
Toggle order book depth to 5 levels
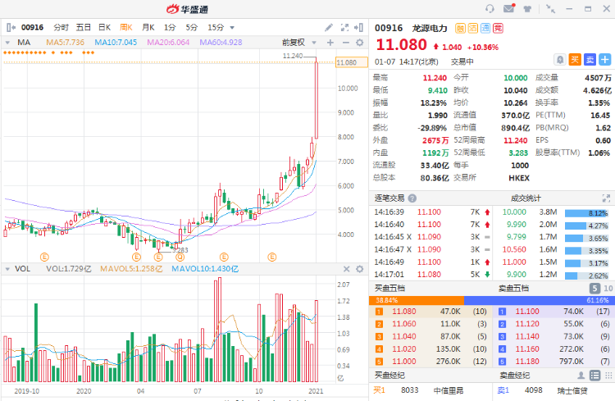tap(594, 288)
